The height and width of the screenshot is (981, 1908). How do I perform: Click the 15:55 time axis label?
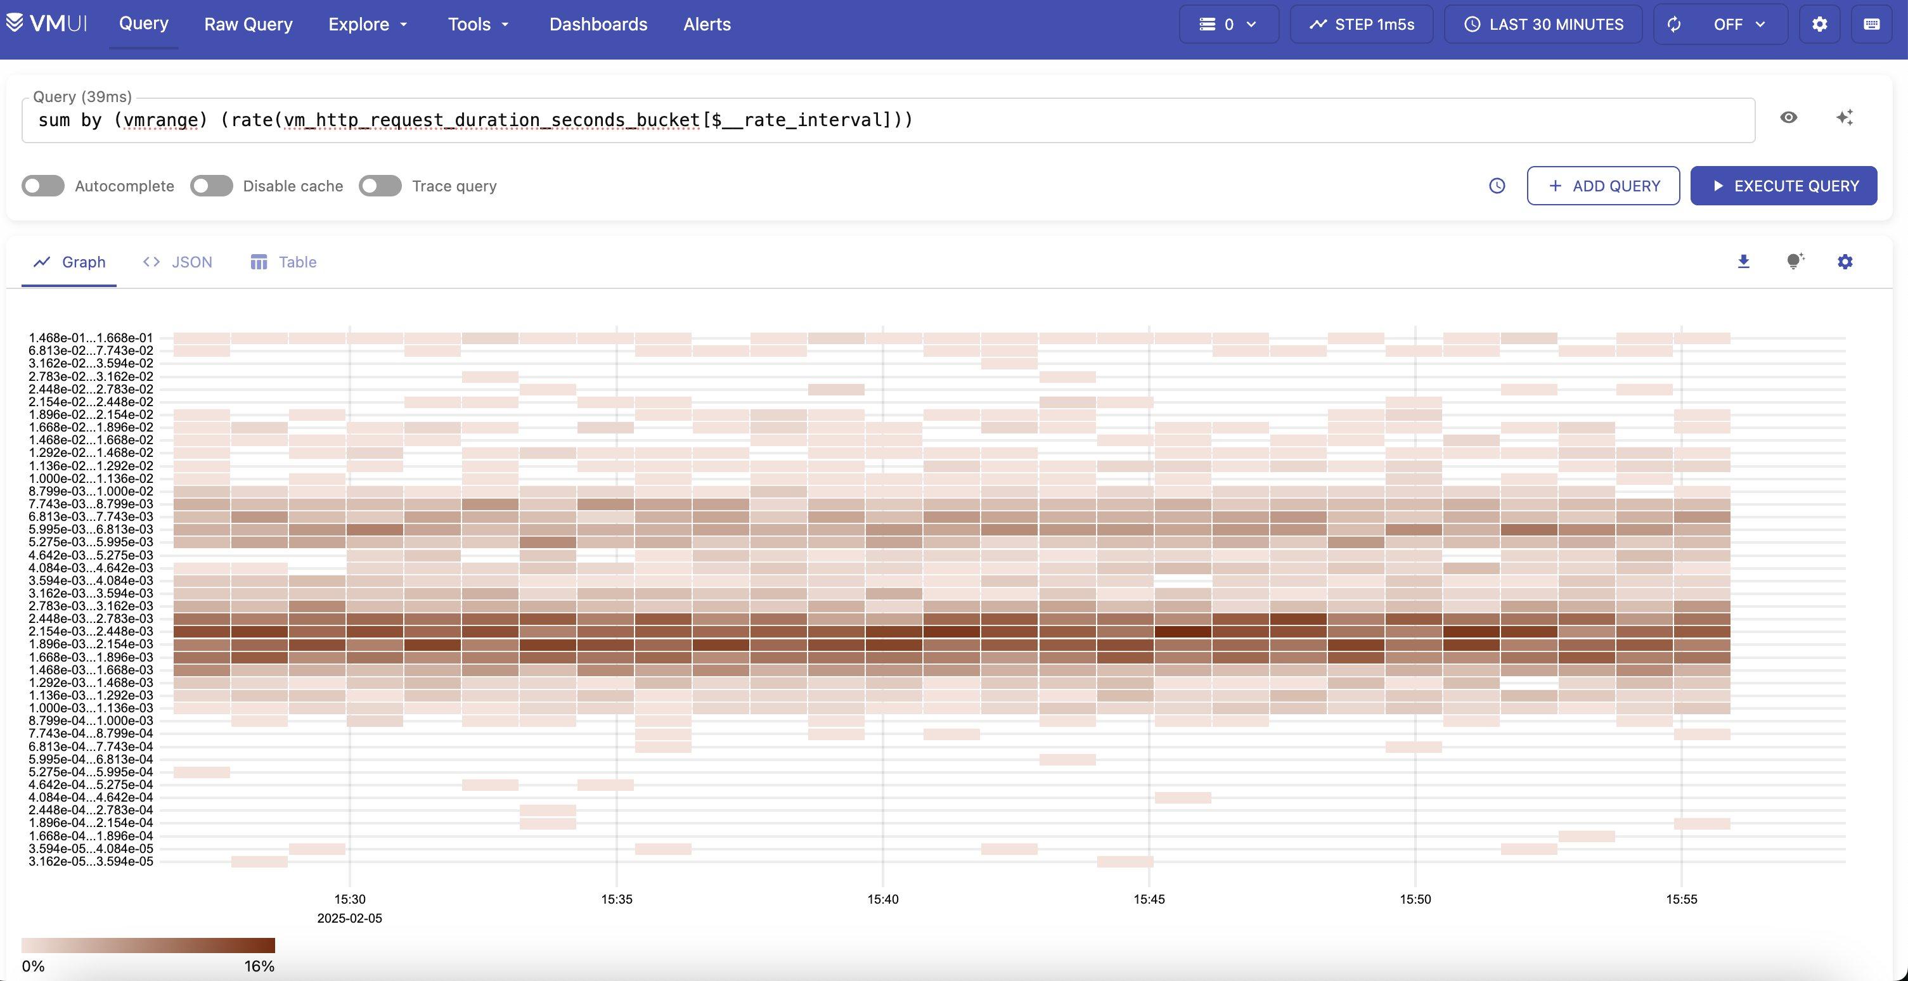point(1681,899)
